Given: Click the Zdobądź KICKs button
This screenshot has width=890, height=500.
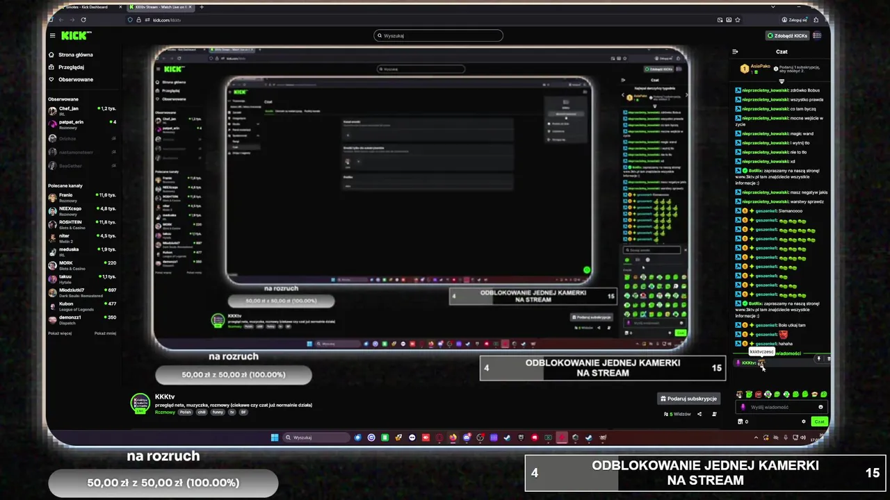Looking at the screenshot, I should click(x=788, y=35).
